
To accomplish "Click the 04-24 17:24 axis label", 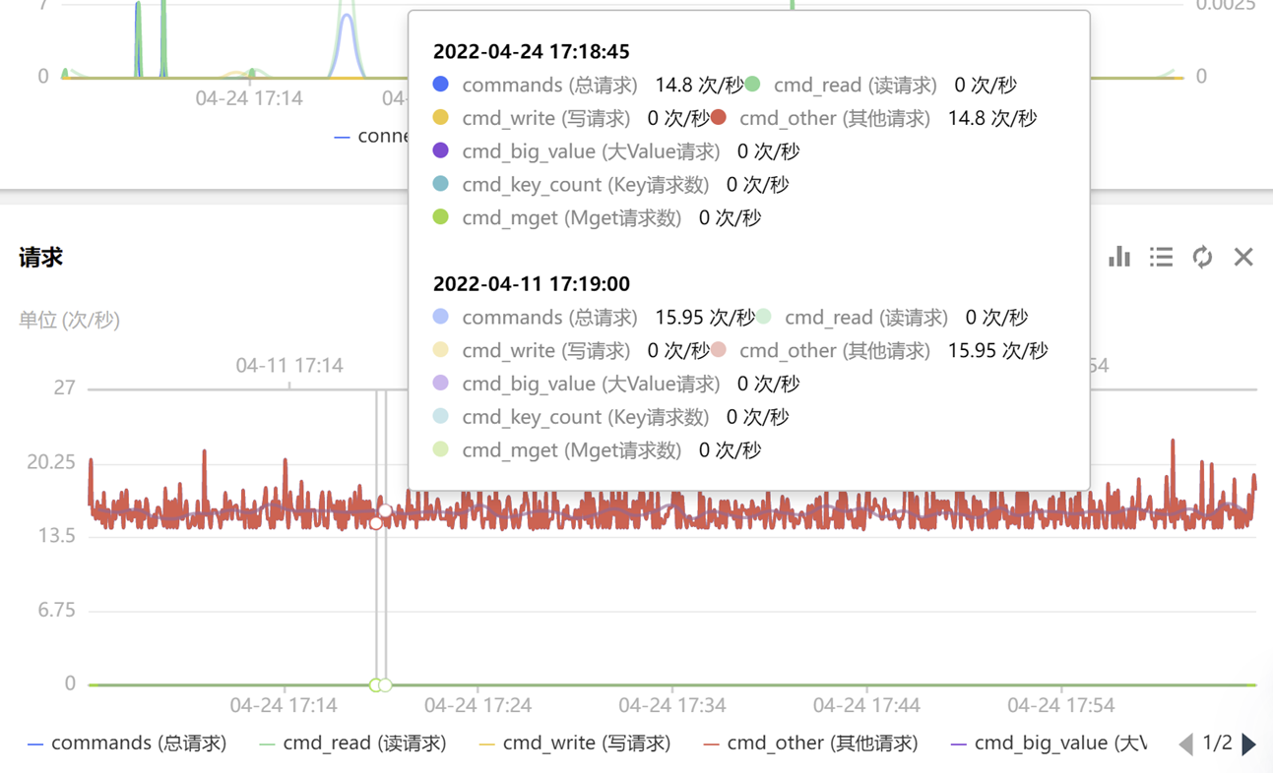I will 478,705.
